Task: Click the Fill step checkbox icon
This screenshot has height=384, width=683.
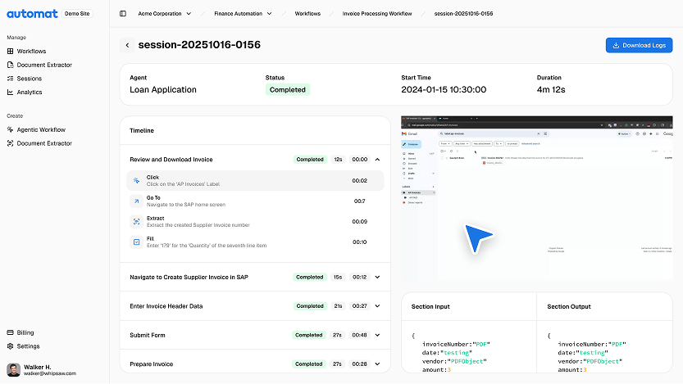Action: click(x=136, y=242)
